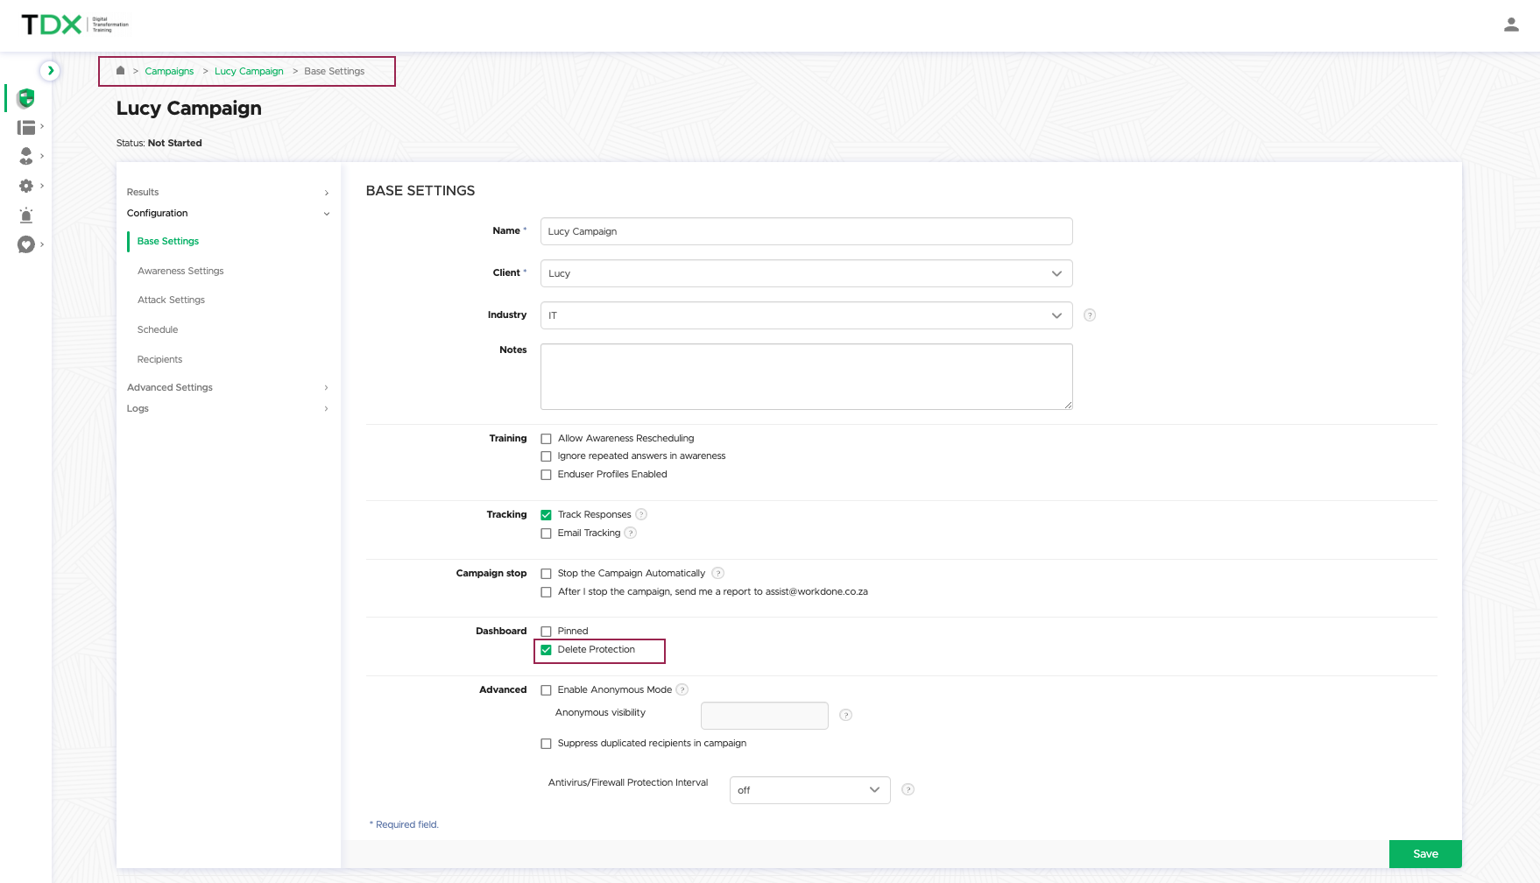Open the heart chat bubble sidebar icon
This screenshot has height=883, width=1540.
click(x=26, y=244)
